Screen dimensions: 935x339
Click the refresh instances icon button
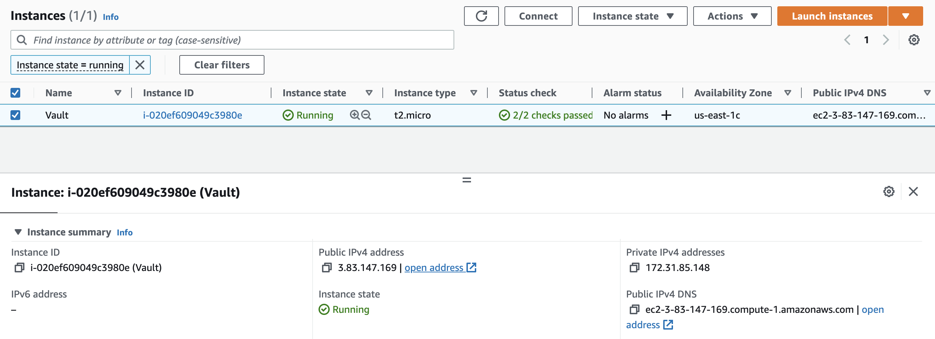[x=481, y=16]
